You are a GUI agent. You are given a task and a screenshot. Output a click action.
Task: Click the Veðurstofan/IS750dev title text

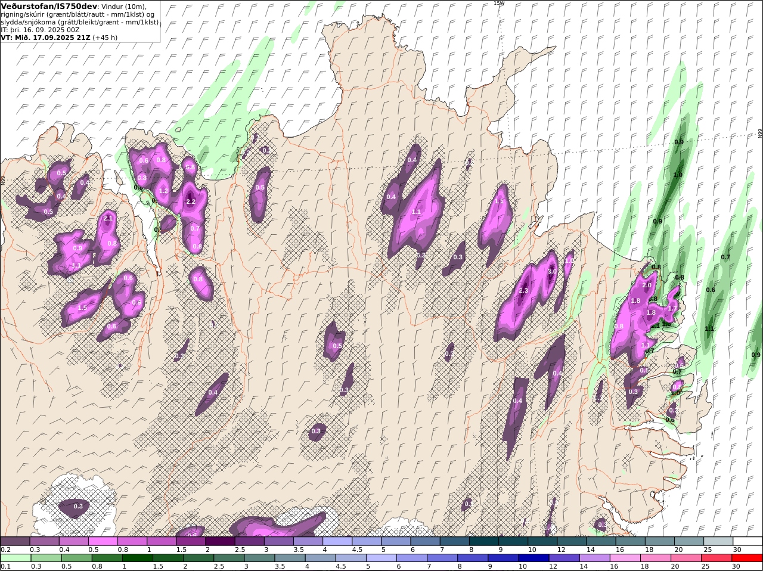coord(49,6)
